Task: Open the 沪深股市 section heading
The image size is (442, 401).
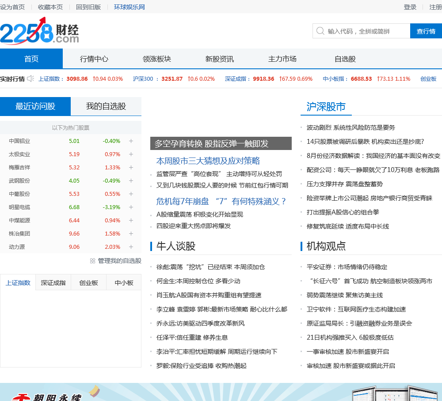Action: click(x=326, y=107)
